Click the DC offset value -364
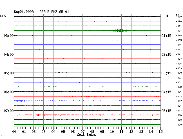 click(179, 21)
